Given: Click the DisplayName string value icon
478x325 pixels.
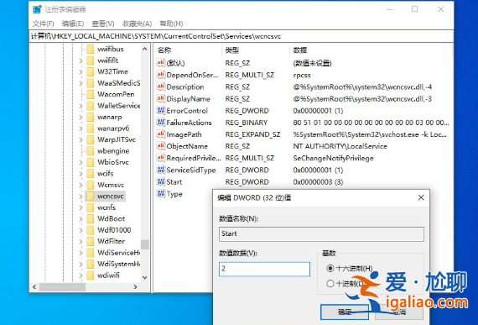Looking at the screenshot, I should pyautogui.click(x=161, y=98).
